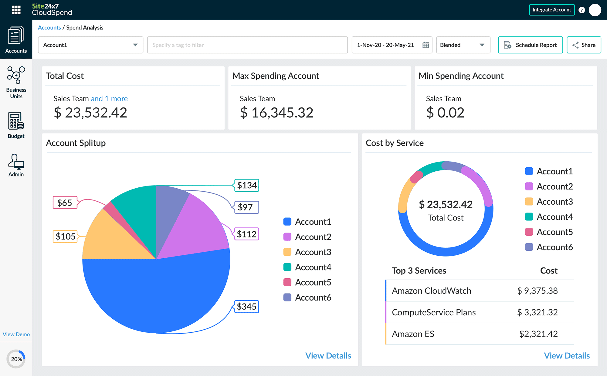Click the Accounts breadcrumb menu link
The width and height of the screenshot is (607, 376).
pos(49,27)
